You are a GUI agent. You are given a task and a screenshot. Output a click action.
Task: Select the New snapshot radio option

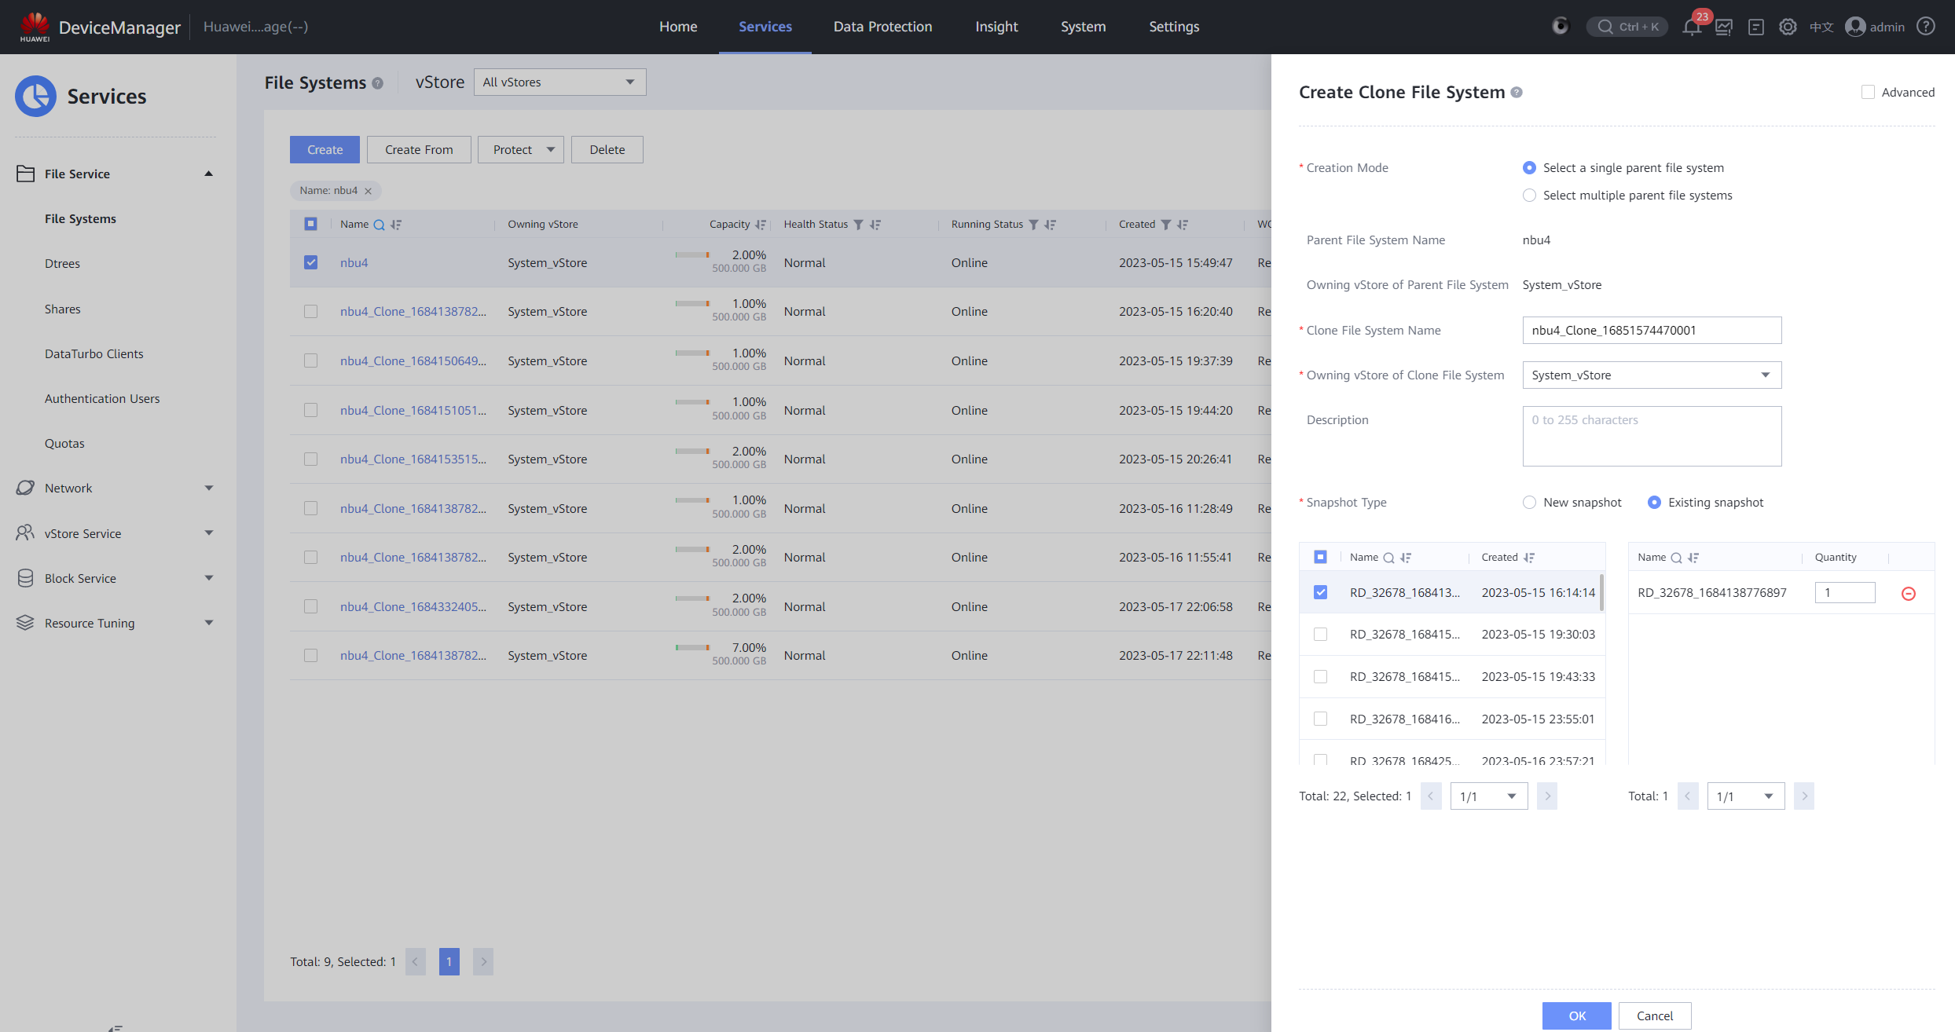[x=1529, y=503]
